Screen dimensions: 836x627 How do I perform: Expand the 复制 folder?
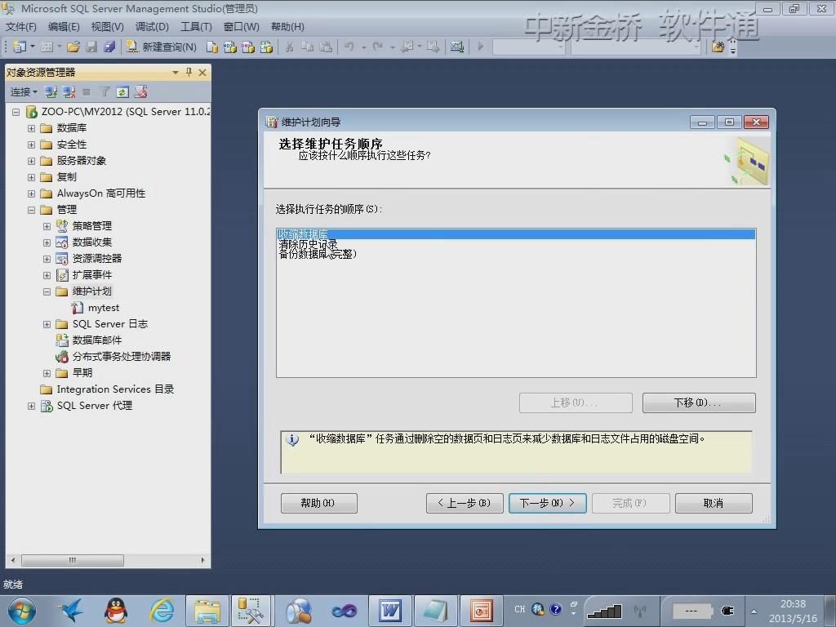[x=32, y=177]
